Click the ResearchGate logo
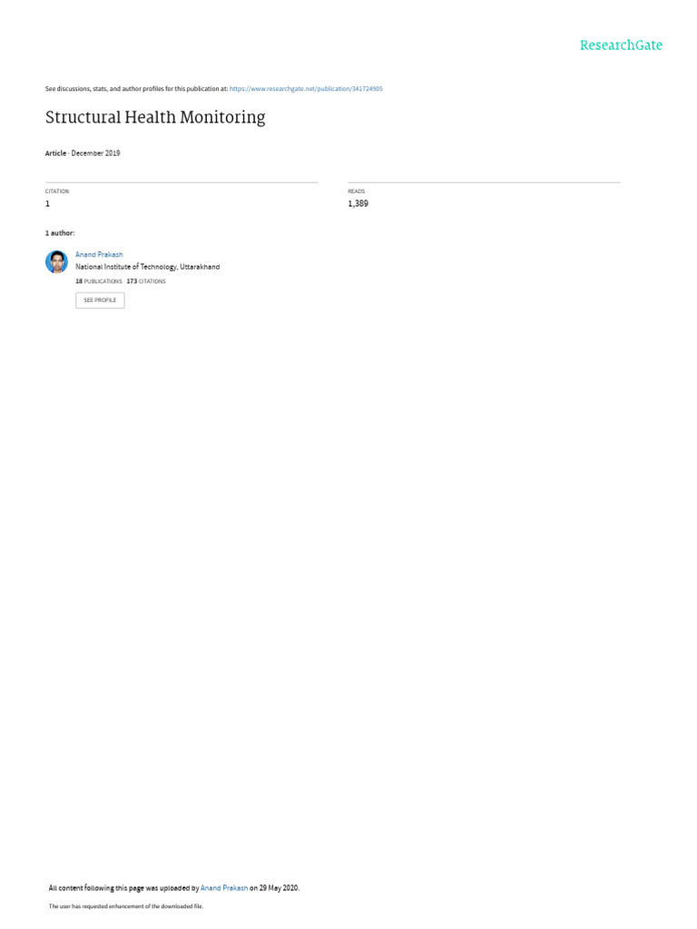Viewport: 697px width, 929px height. [x=621, y=45]
